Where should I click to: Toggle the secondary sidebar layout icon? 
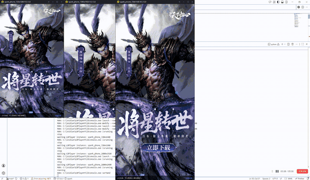tap(286, 2)
